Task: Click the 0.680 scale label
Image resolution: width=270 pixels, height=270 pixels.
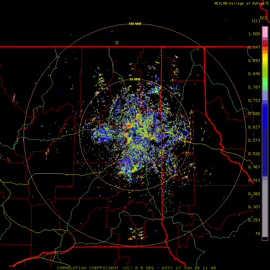Action: 254,114
